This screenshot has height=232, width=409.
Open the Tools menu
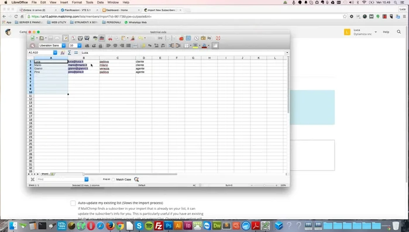90,2
